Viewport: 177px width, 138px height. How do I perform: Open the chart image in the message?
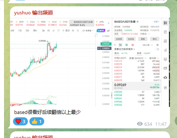click(90, 62)
